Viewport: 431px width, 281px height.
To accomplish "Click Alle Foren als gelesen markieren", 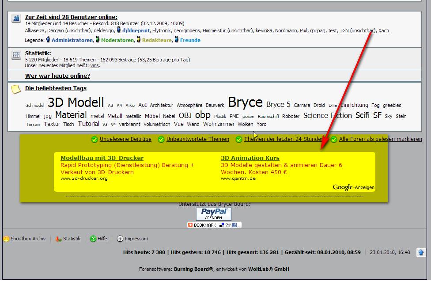I will [380, 139].
